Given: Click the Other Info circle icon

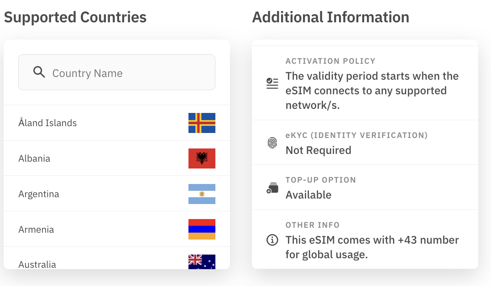Looking at the screenshot, I should pyautogui.click(x=272, y=240).
